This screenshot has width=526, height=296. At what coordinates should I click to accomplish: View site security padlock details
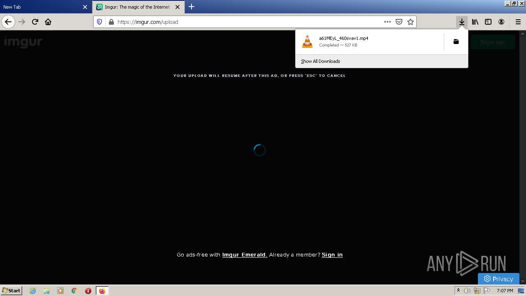111,22
